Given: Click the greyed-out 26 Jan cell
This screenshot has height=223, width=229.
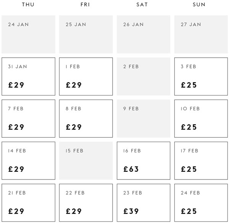Looking at the screenshot, I should 144,34.
